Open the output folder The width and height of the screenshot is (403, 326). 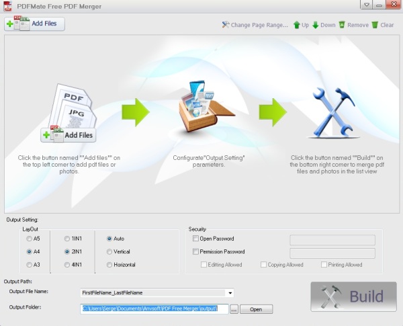coord(257,309)
